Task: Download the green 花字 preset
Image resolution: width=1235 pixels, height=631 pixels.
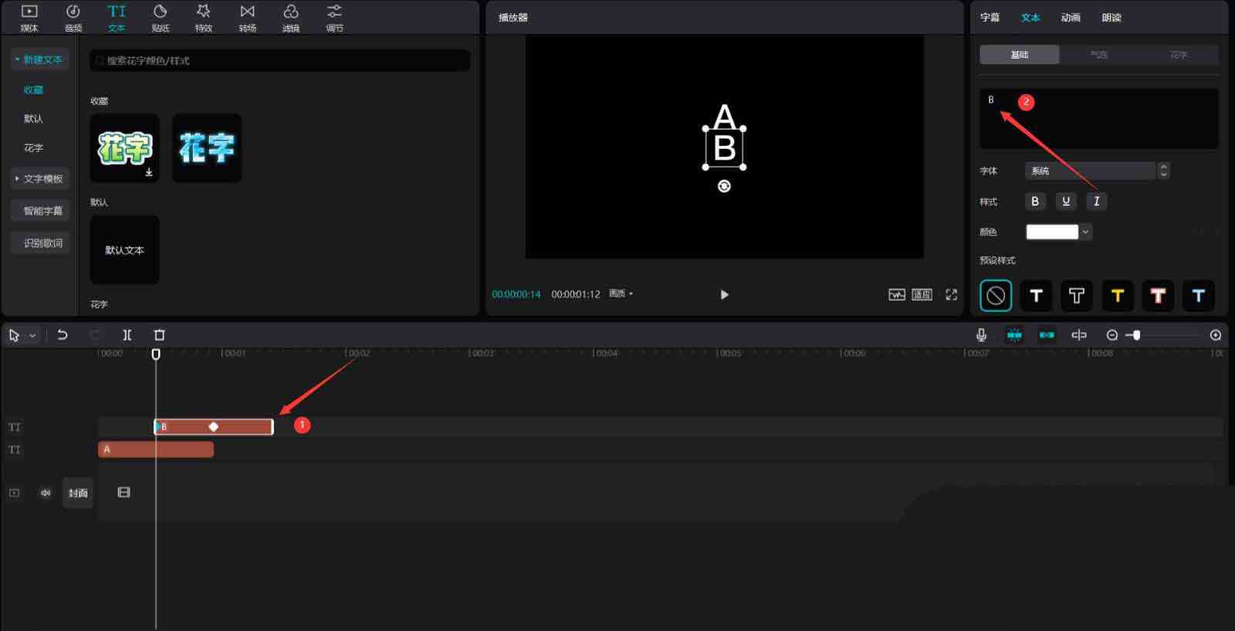Action: 149,173
